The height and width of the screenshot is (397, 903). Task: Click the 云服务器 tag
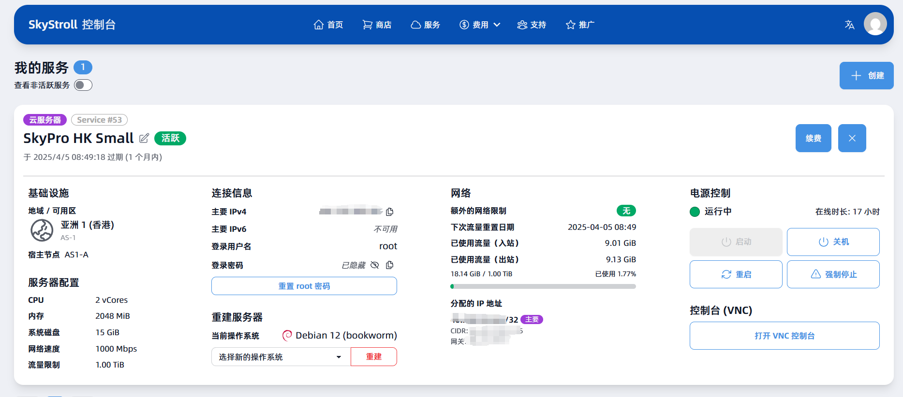pyautogui.click(x=45, y=120)
